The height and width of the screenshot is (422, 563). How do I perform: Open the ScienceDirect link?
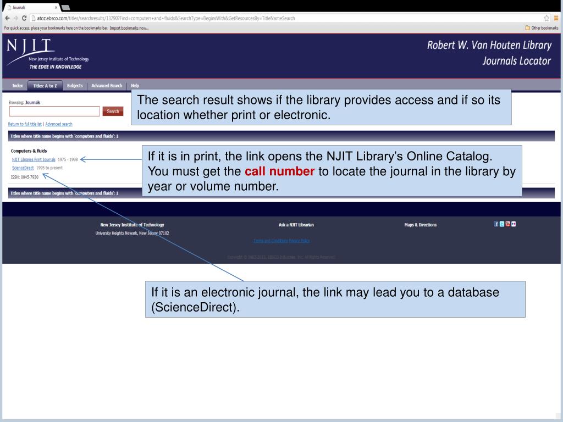(x=23, y=168)
